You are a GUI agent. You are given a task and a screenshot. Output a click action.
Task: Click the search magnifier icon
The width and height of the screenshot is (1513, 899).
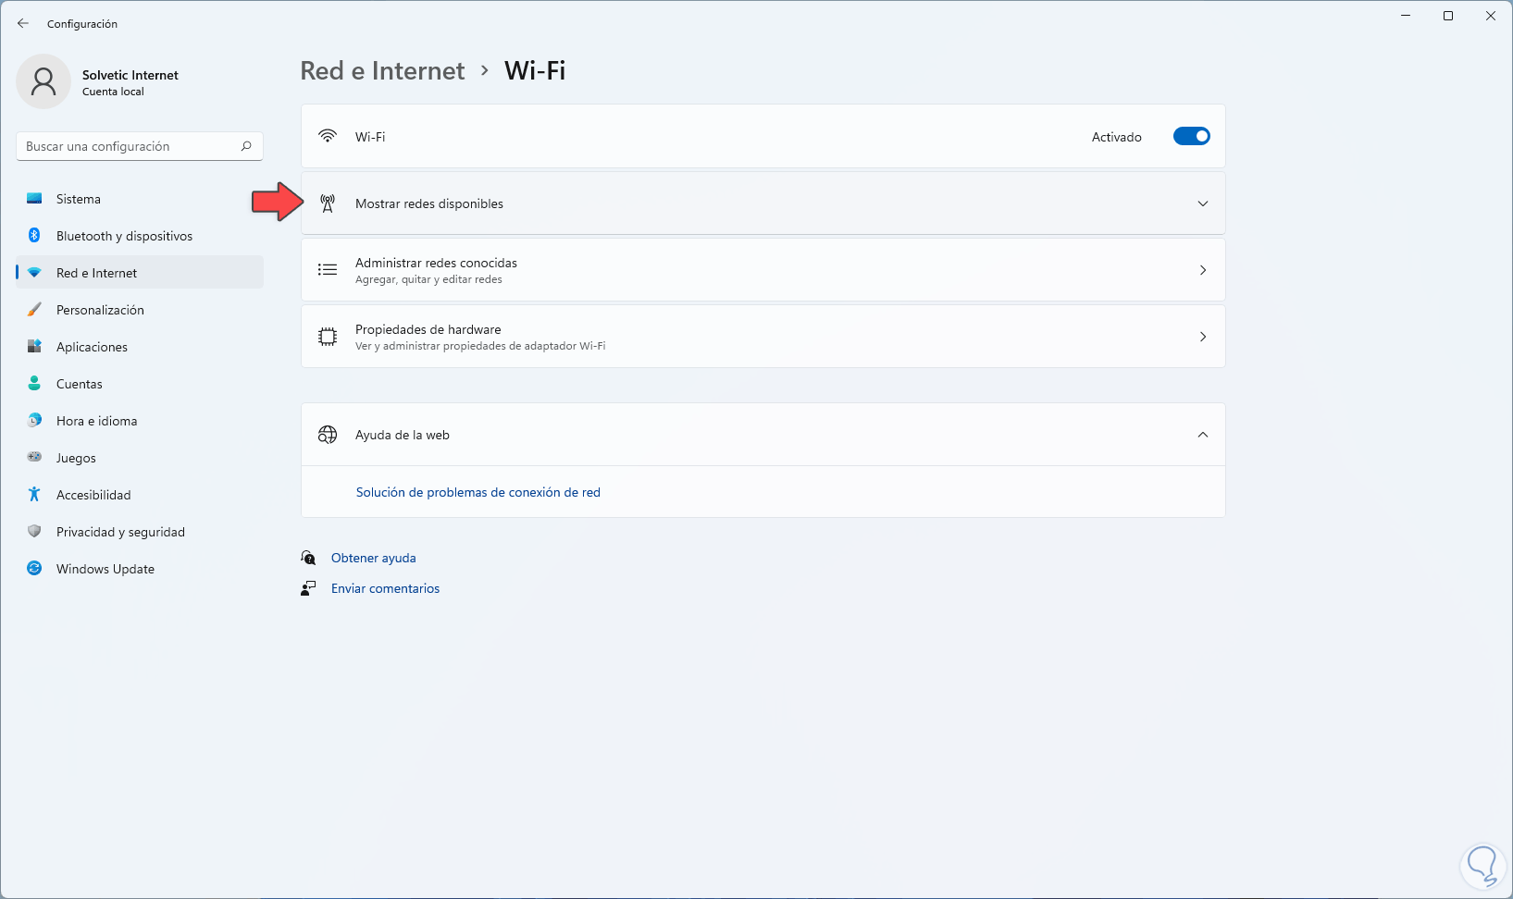[246, 146]
